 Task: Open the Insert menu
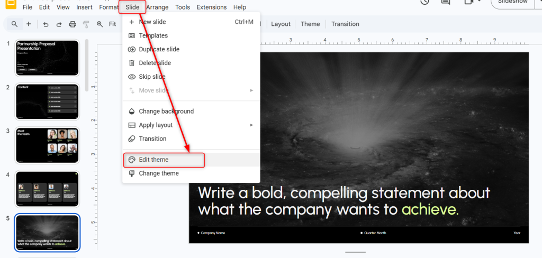[84, 7]
